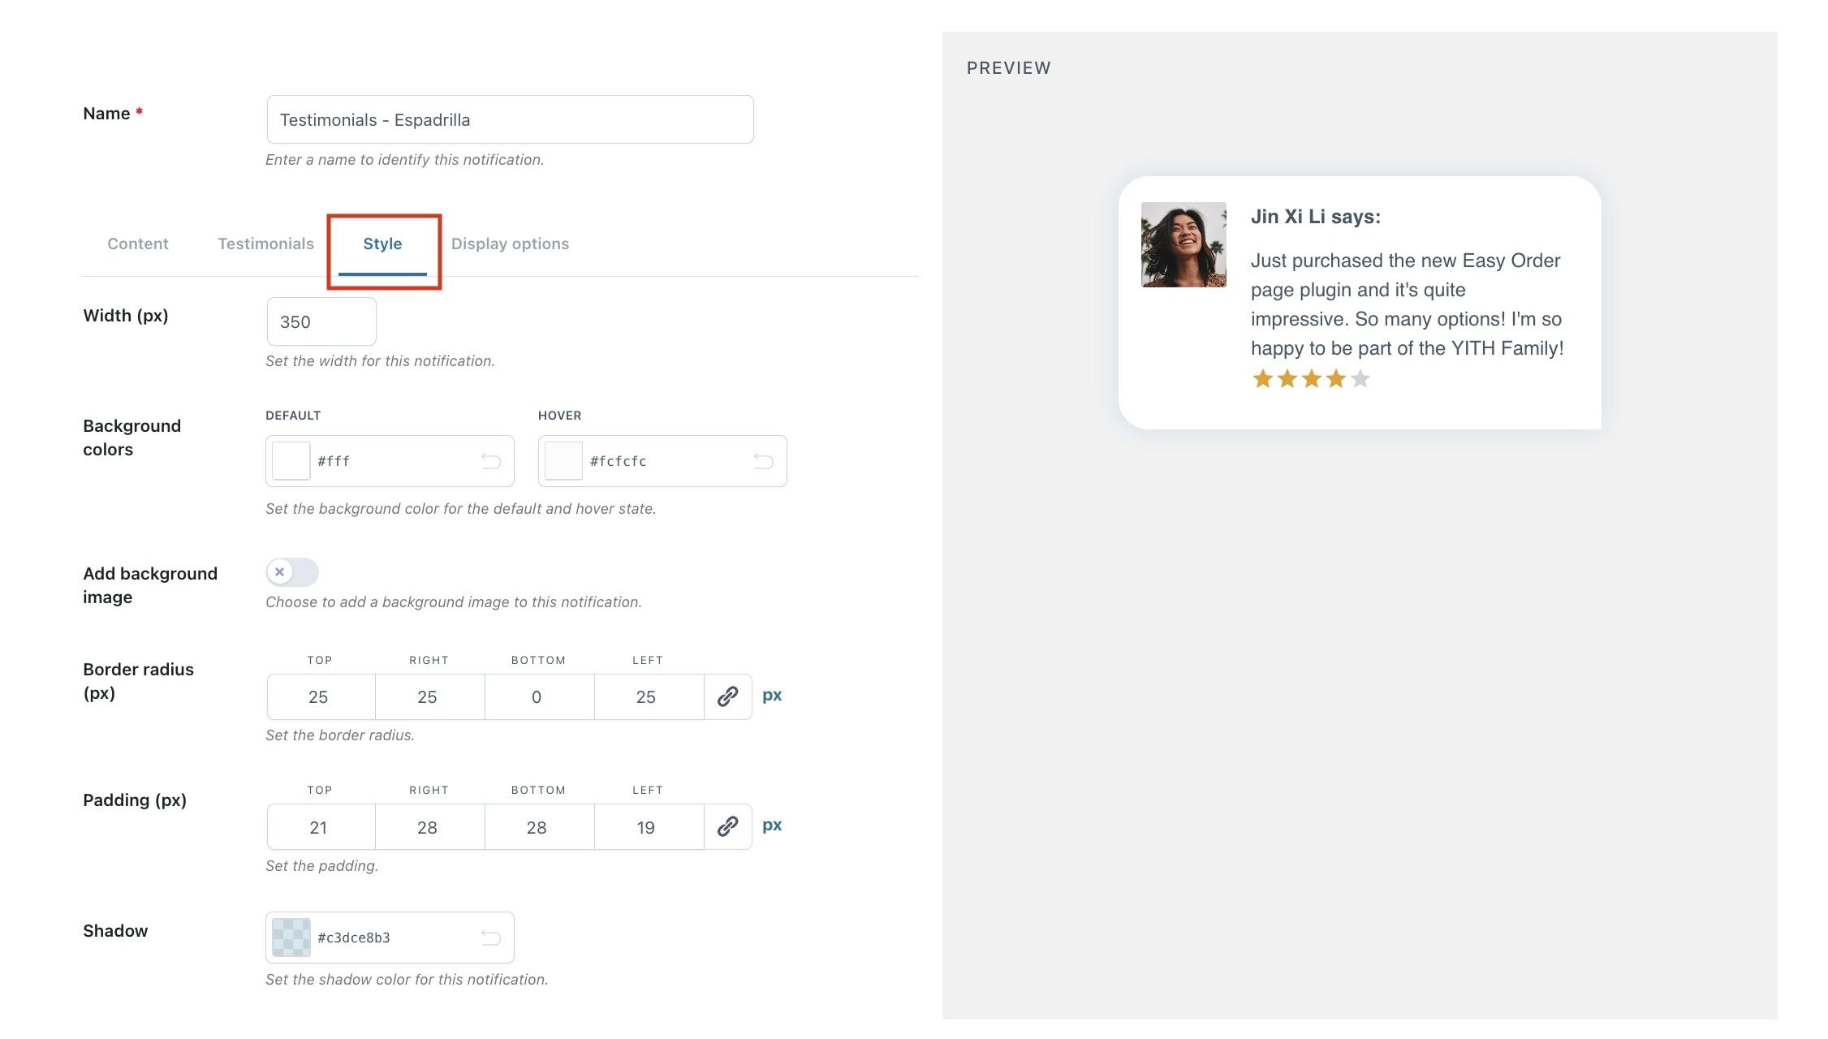Open the hover background color swatch
The height and width of the screenshot is (1039, 1828).
coord(563,461)
